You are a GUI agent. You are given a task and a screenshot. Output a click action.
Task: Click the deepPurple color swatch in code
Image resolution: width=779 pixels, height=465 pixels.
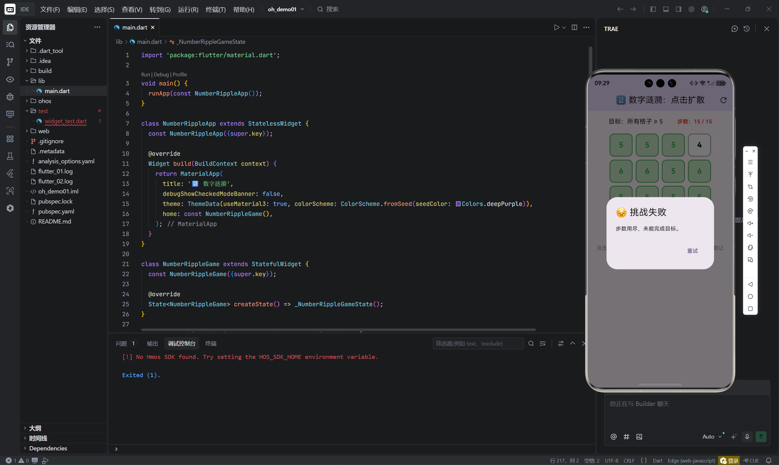pyautogui.click(x=458, y=204)
